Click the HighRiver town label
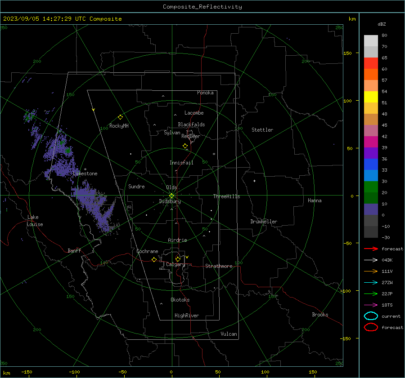The height and width of the screenshot is (378, 405). (x=187, y=316)
